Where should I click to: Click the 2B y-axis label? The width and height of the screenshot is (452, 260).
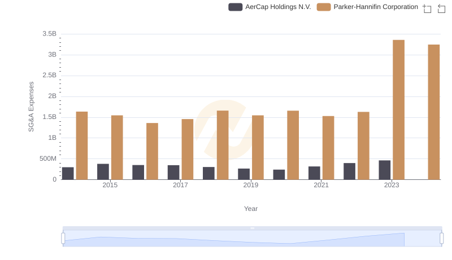(x=52, y=96)
